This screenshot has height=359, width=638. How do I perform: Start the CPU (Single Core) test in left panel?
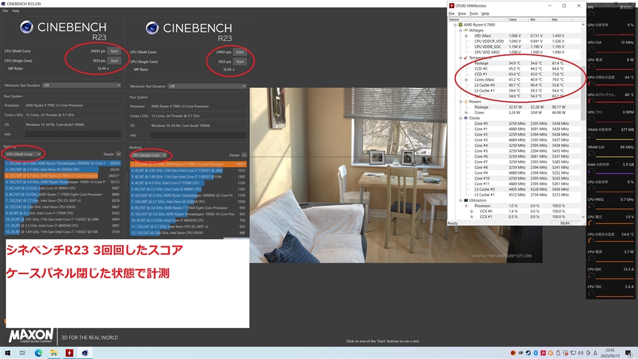click(x=115, y=60)
